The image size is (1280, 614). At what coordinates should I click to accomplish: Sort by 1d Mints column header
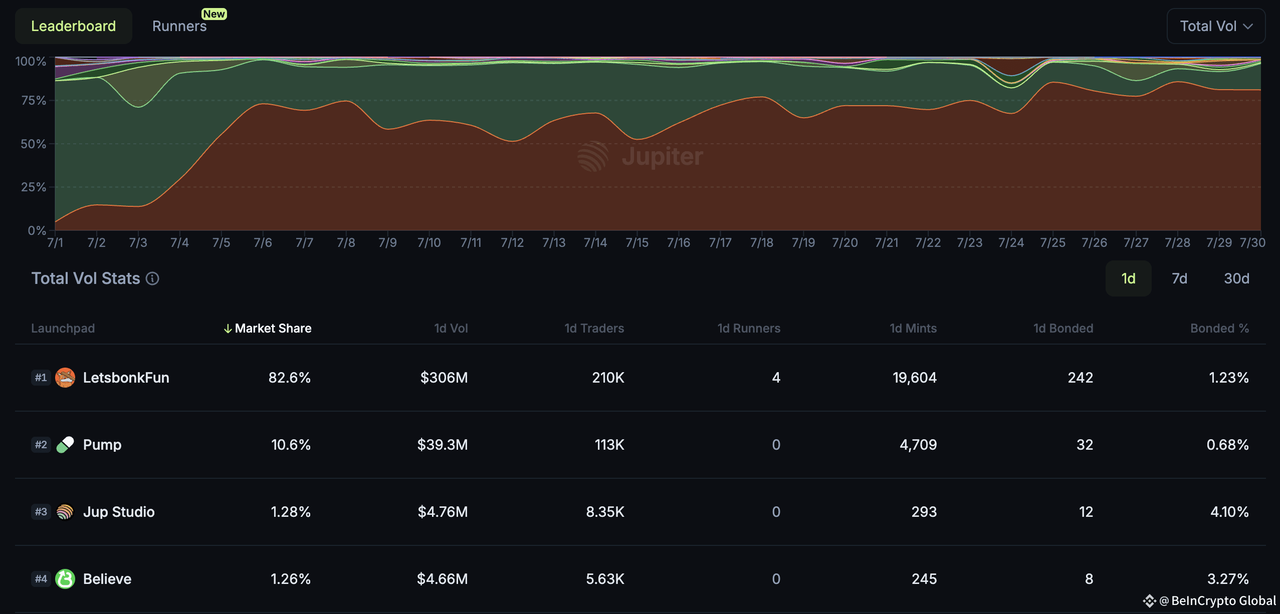click(913, 329)
